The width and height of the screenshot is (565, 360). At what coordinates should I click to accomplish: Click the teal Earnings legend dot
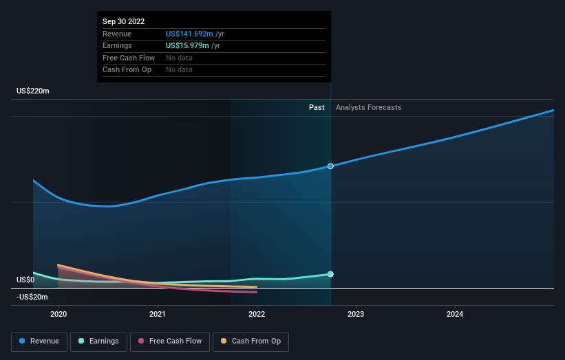(x=81, y=341)
